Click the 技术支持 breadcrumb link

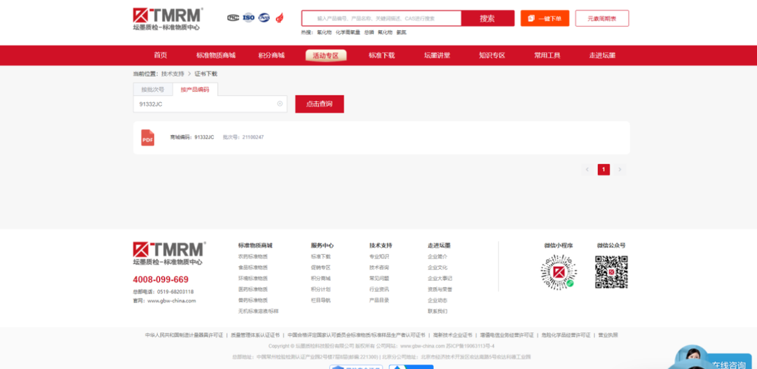172,74
